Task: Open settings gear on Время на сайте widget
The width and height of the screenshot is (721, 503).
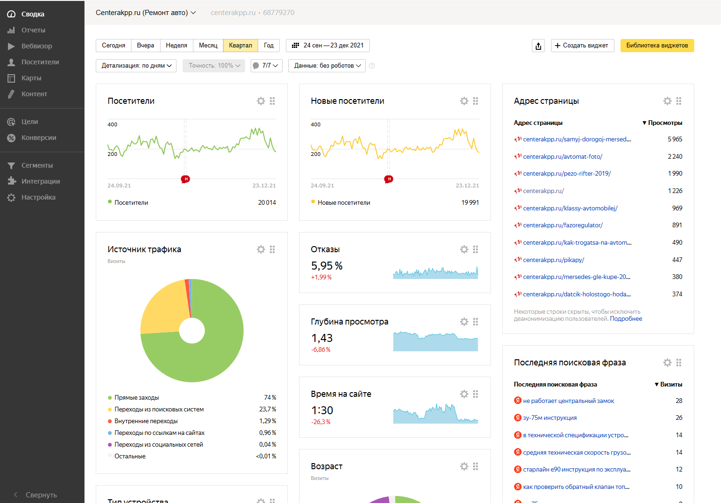Action: 464,394
